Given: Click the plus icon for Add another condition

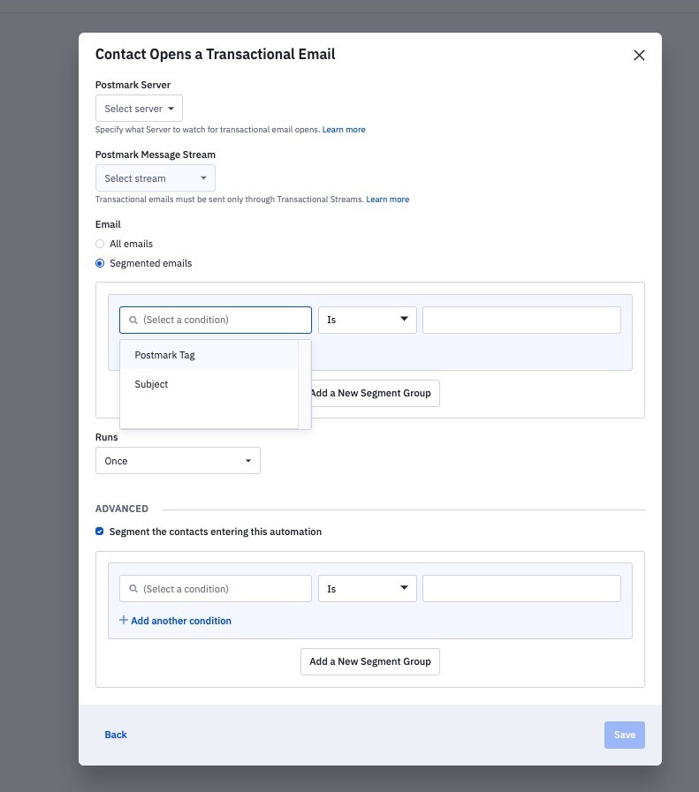Looking at the screenshot, I should (124, 621).
